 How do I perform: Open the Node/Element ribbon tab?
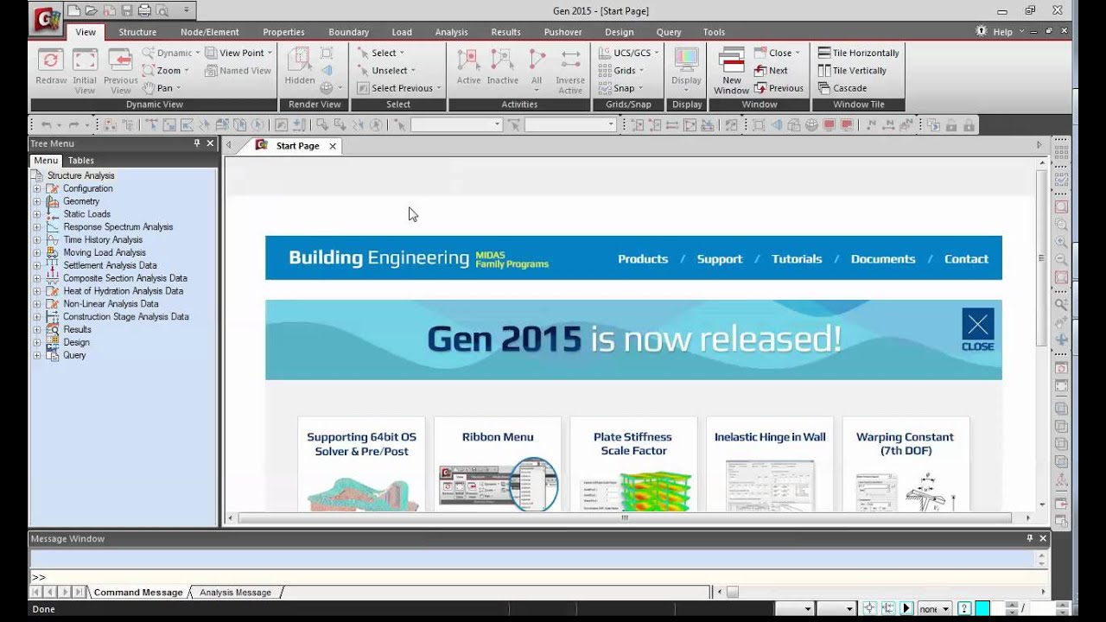pyautogui.click(x=210, y=32)
